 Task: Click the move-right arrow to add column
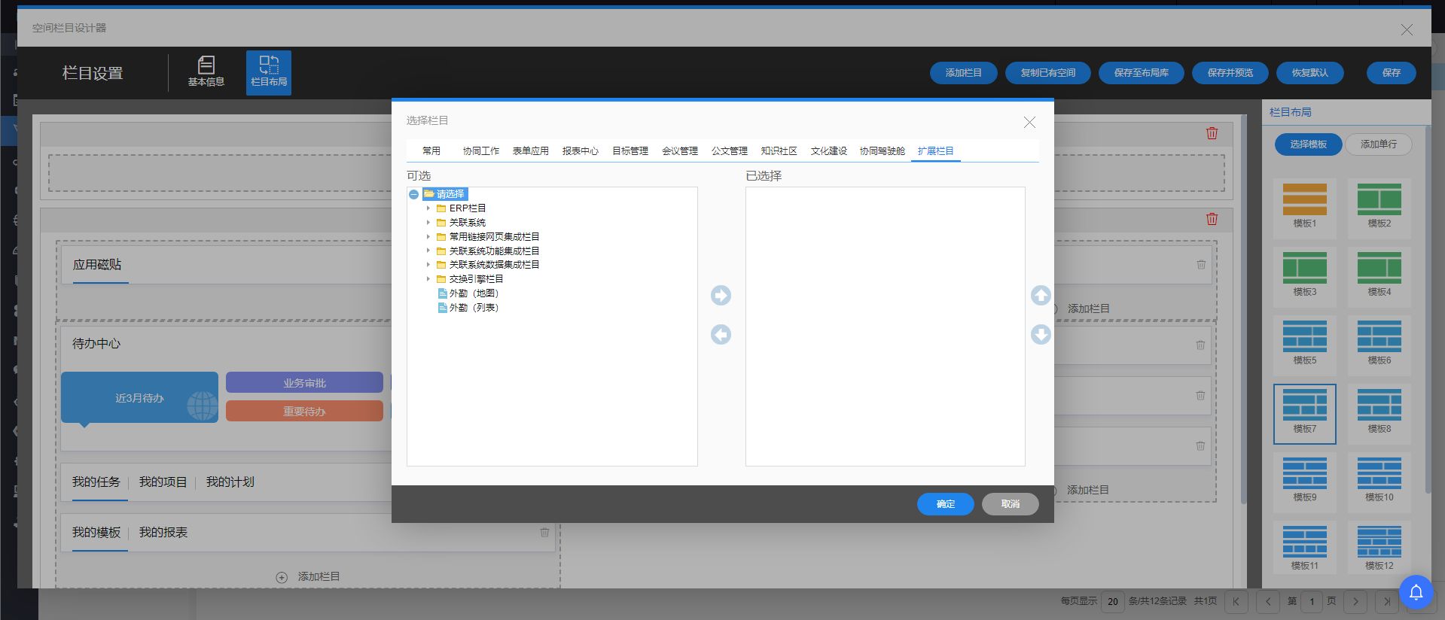click(721, 295)
